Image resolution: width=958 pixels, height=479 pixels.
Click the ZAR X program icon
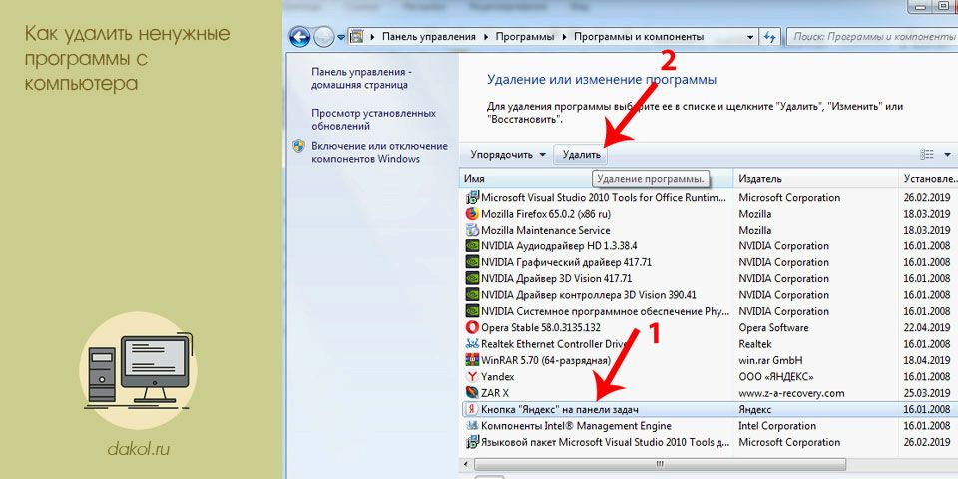(x=472, y=393)
